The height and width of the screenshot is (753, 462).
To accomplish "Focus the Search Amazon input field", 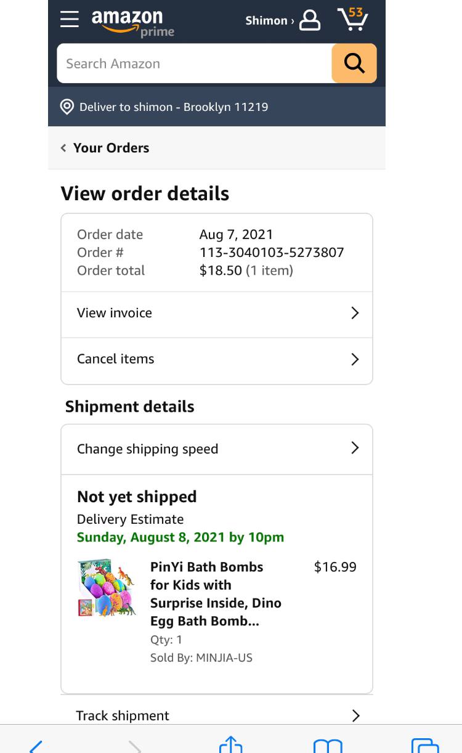I will tap(194, 63).
